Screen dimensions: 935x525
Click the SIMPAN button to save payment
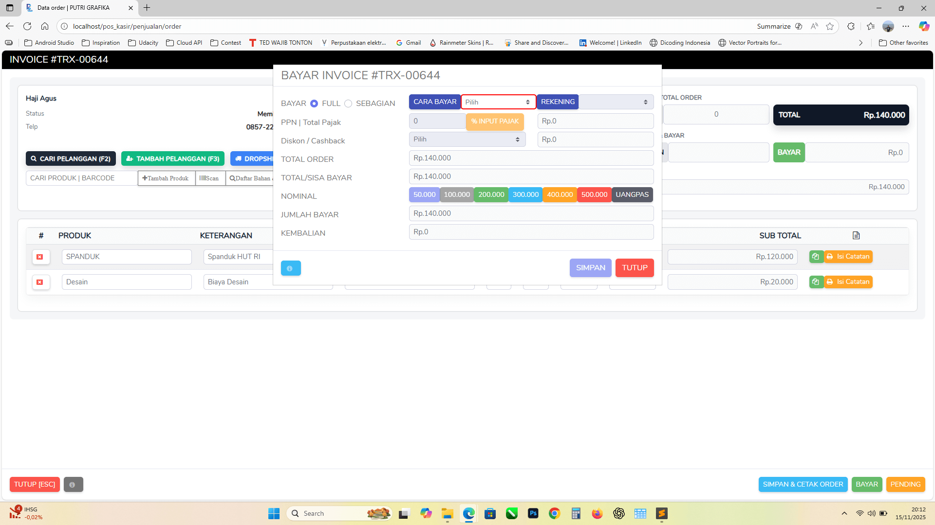590,268
